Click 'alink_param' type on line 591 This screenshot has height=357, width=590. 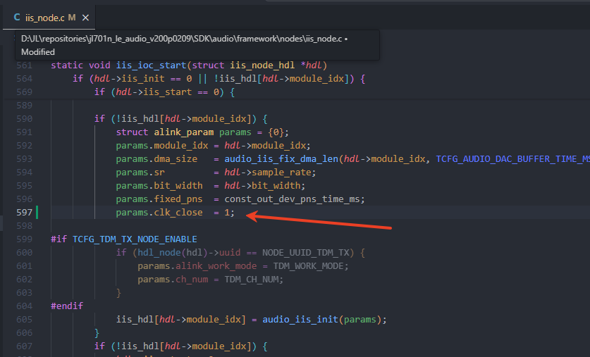click(183, 132)
